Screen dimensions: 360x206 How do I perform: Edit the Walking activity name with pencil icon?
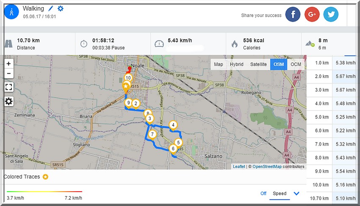click(x=51, y=9)
